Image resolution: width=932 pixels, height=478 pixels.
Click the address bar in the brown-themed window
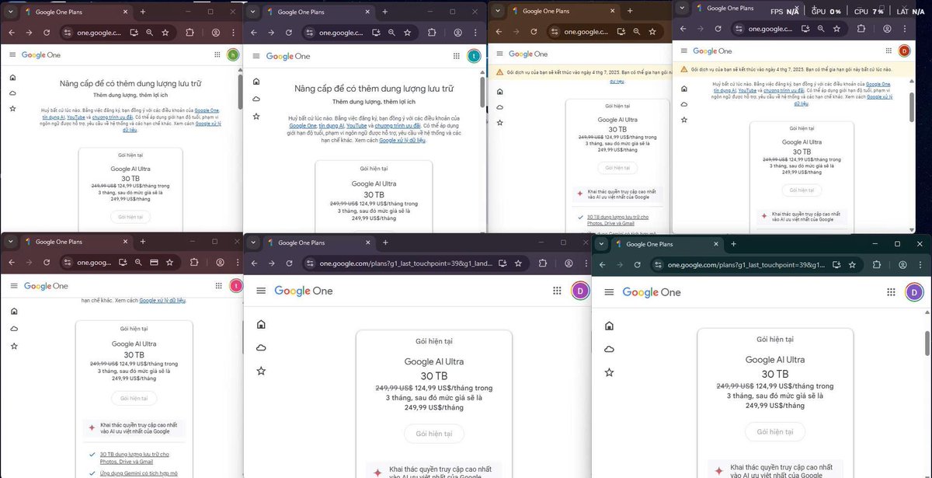pyautogui.click(x=605, y=32)
